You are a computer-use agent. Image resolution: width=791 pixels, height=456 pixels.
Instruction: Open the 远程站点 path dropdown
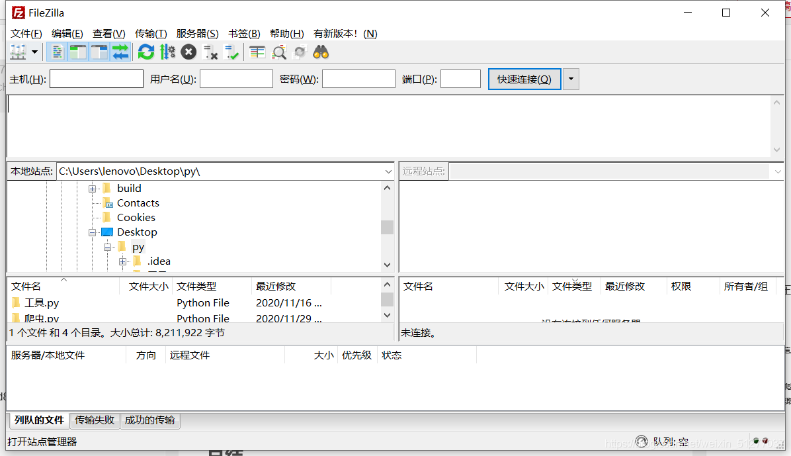point(777,171)
